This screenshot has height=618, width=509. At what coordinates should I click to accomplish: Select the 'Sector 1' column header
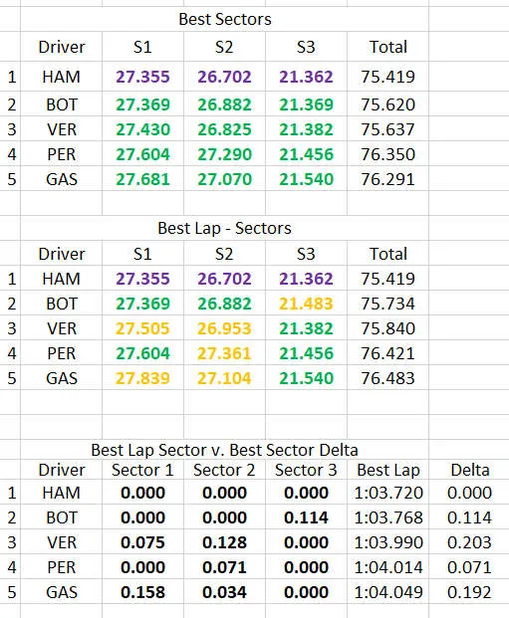[142, 470]
